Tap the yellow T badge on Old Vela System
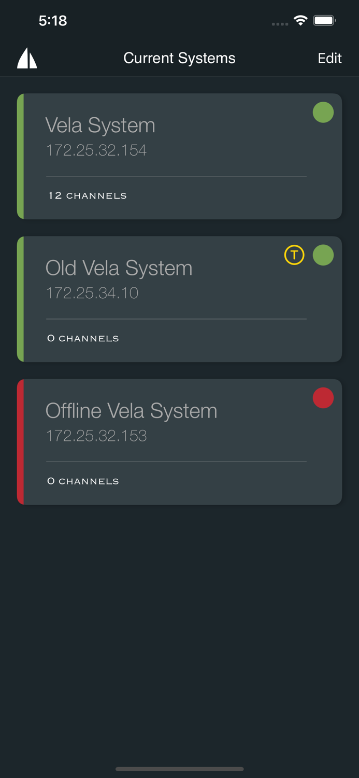This screenshot has width=359, height=778. pyautogui.click(x=294, y=255)
